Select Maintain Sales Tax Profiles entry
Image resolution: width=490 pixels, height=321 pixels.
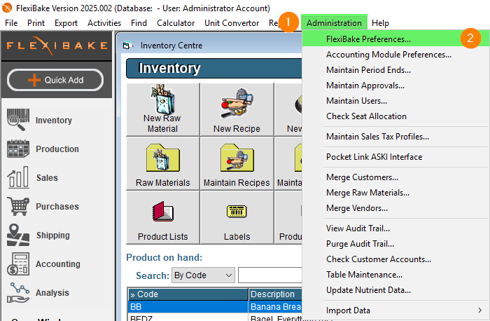[395, 137]
